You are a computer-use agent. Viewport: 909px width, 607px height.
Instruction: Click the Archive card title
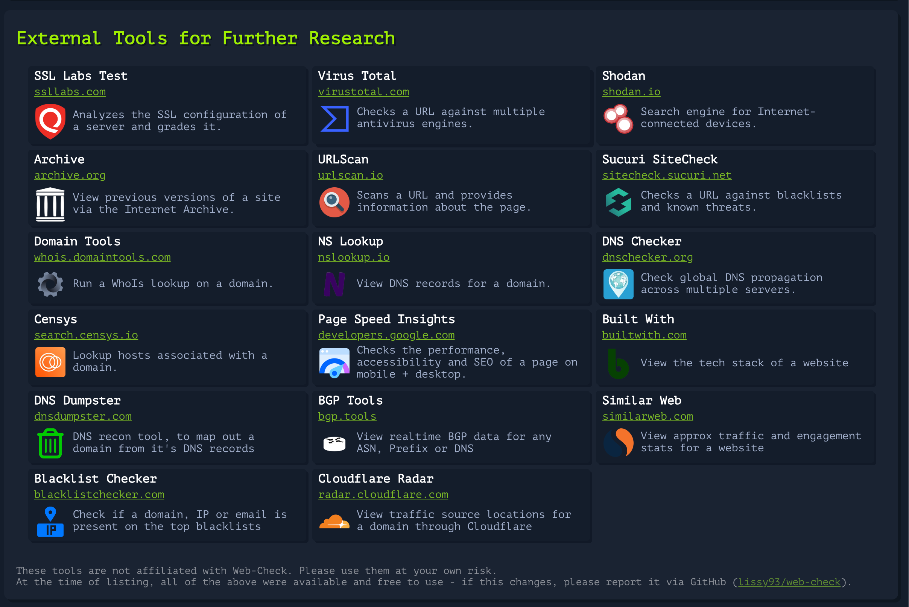point(59,159)
